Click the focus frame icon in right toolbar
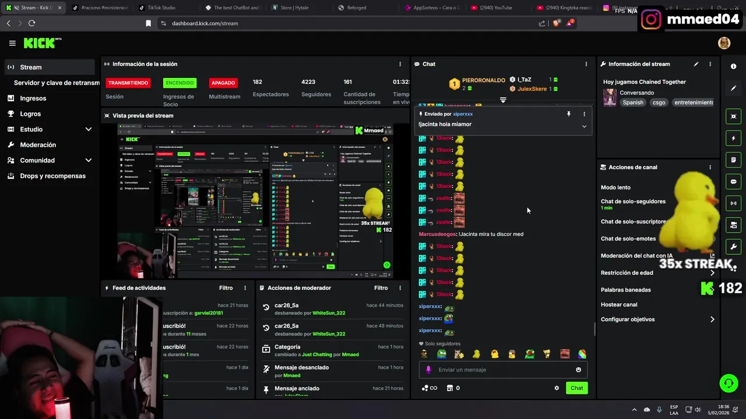 (733, 116)
